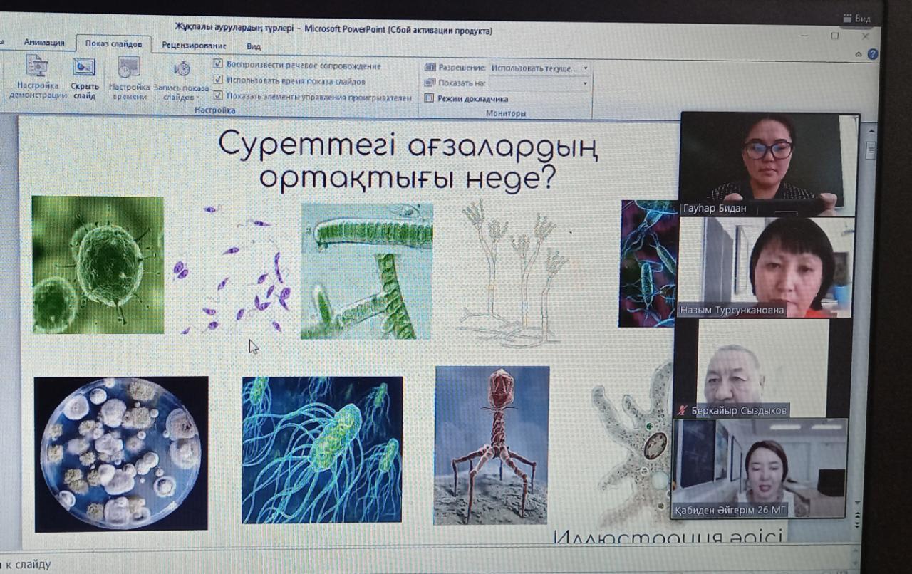Select Гауһар Бидан video tile

click(x=769, y=163)
